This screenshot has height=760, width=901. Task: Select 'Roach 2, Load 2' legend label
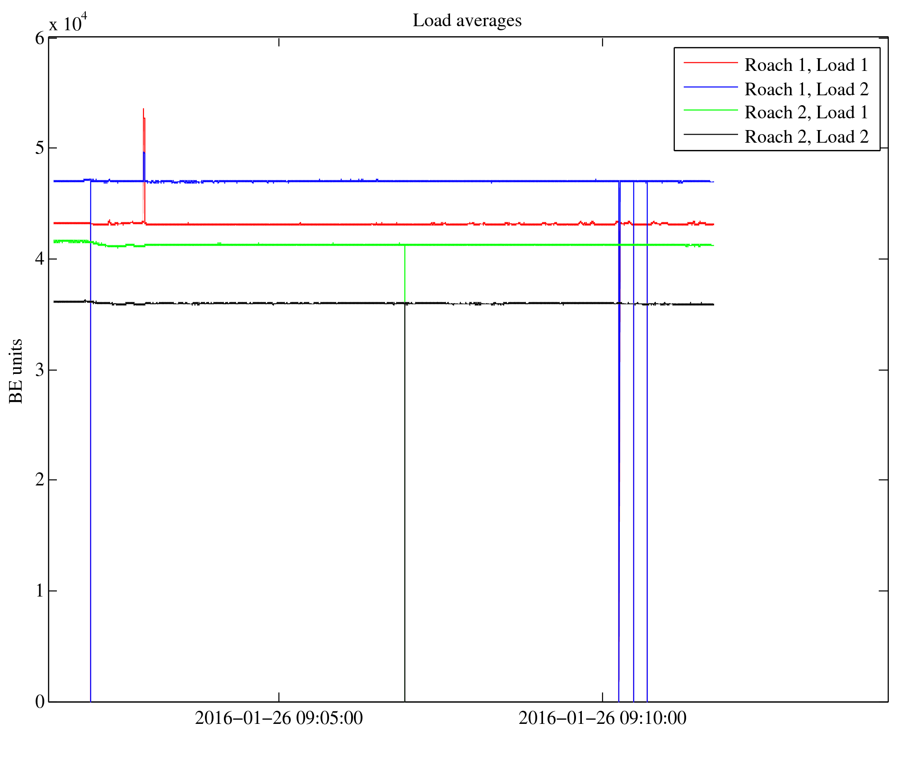click(806, 137)
